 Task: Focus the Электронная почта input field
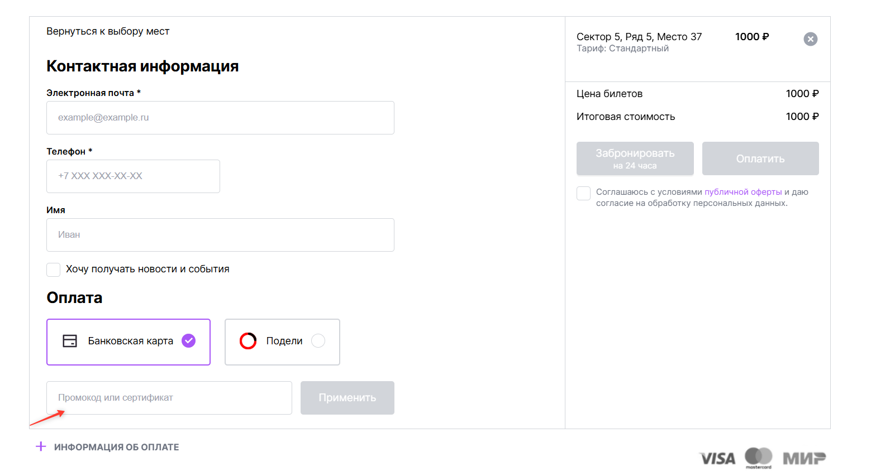pos(220,118)
